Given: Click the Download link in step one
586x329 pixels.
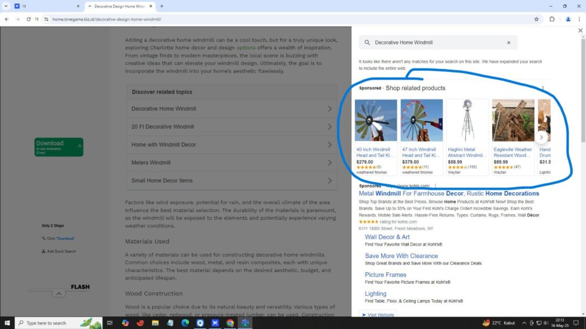Looking at the screenshot, I should click(65, 238).
